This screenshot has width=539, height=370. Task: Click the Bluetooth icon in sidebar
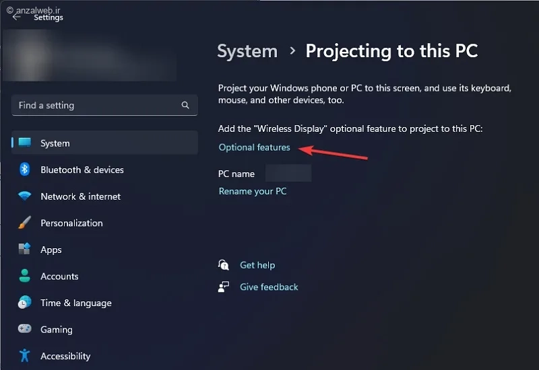pos(25,170)
